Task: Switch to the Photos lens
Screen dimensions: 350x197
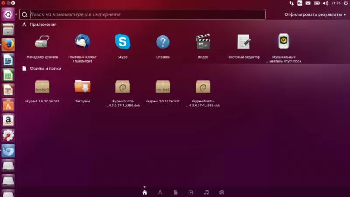Action: pos(221,192)
